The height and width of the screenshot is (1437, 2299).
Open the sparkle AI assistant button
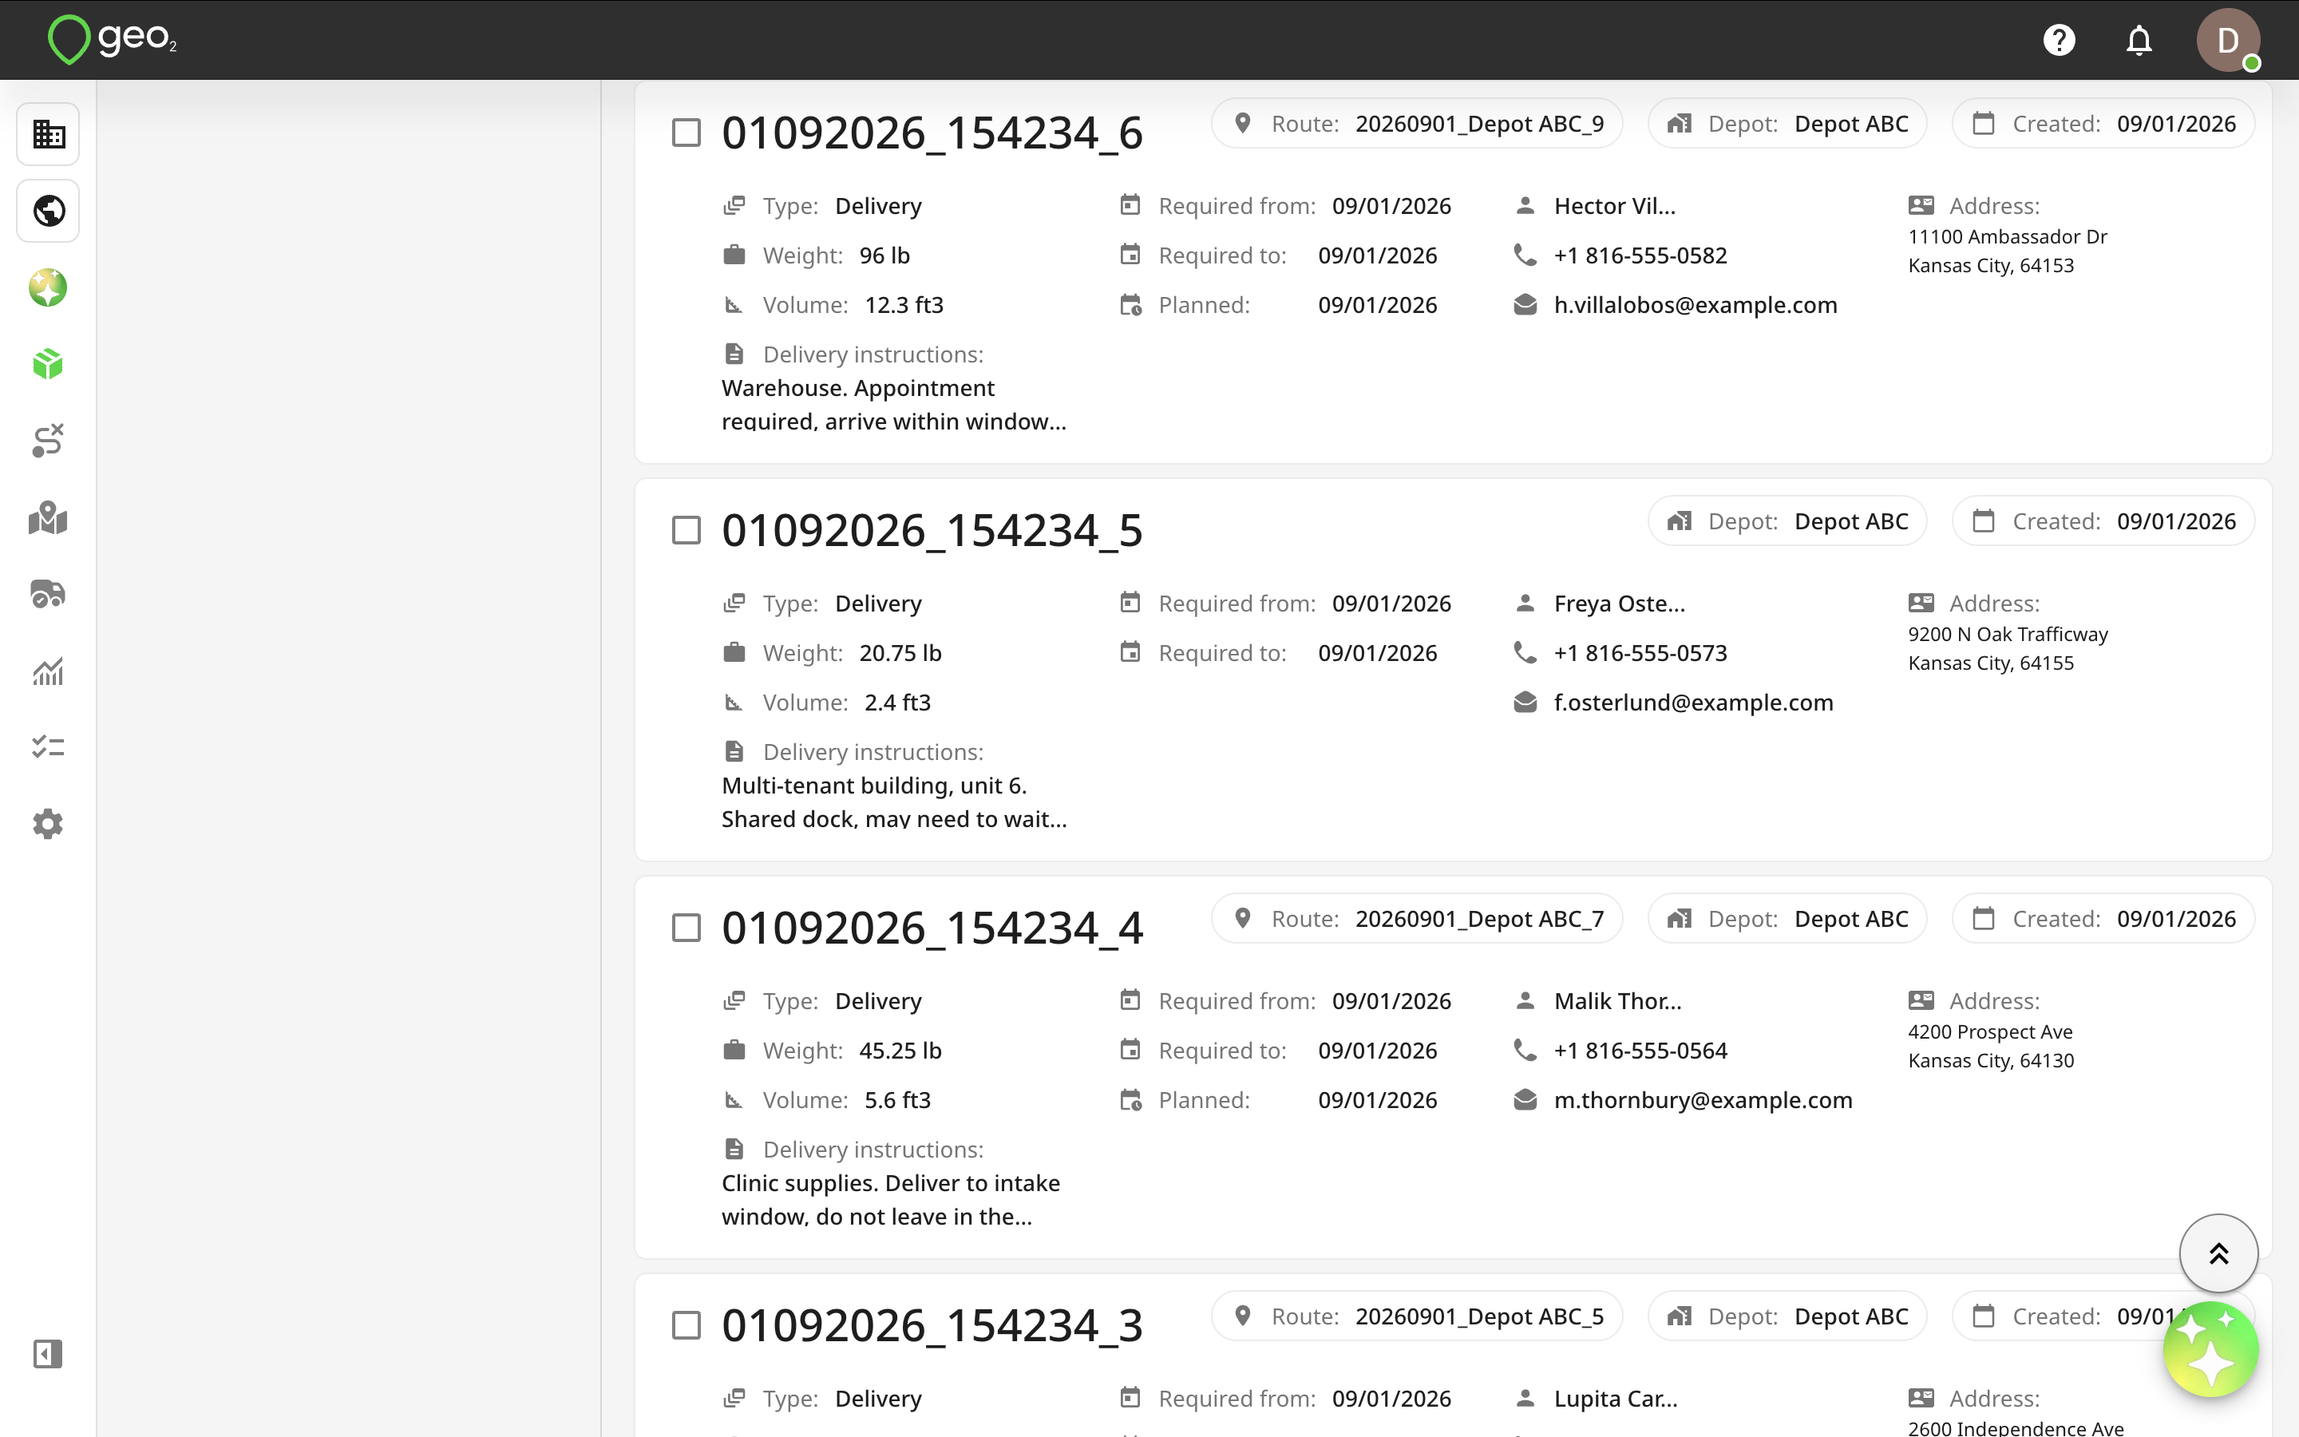[2210, 1349]
